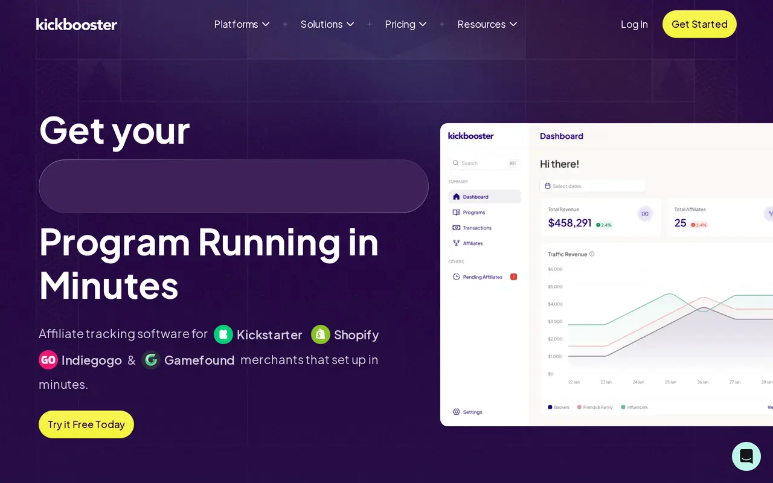Expand the Platforms dropdown chevron
The width and height of the screenshot is (773, 483).
pos(266,24)
